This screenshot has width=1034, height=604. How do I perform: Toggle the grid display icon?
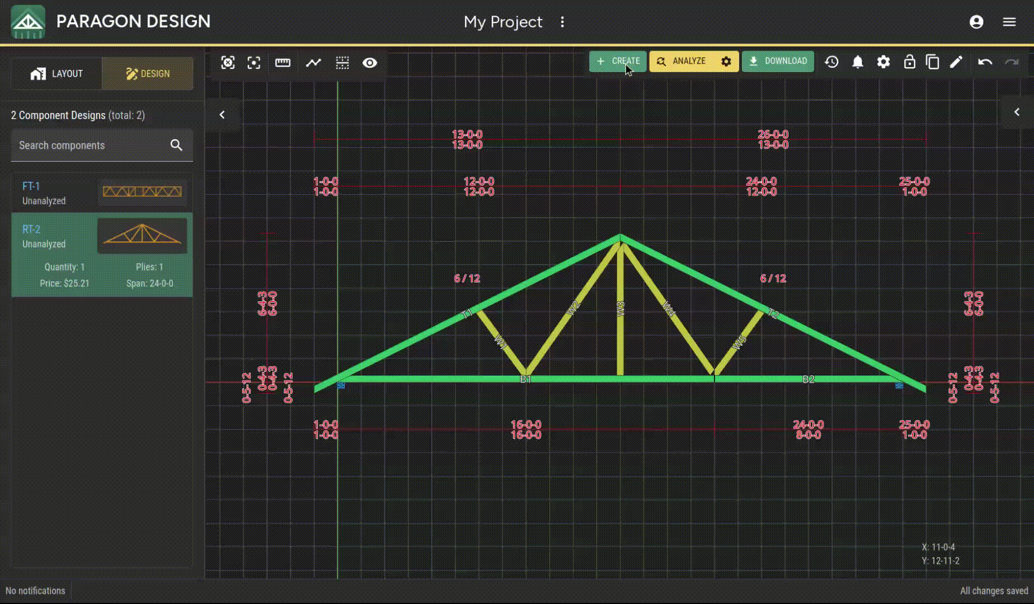tap(342, 63)
